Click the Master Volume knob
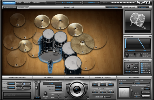This screenshot has width=154, height=100. click(x=77, y=90)
